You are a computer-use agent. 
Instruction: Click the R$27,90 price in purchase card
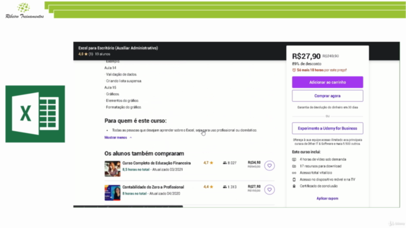tap(306, 56)
